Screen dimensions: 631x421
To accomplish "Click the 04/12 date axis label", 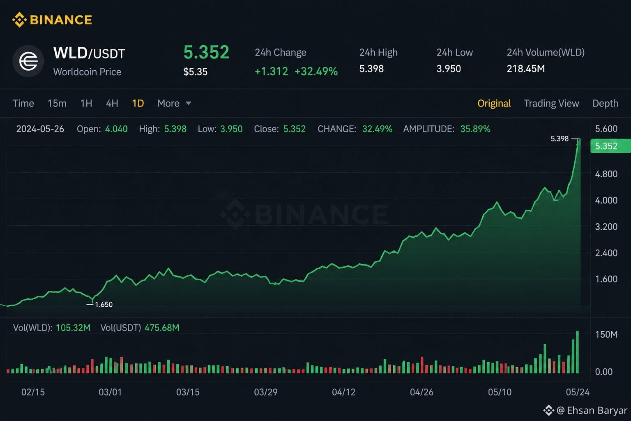I will (x=344, y=392).
